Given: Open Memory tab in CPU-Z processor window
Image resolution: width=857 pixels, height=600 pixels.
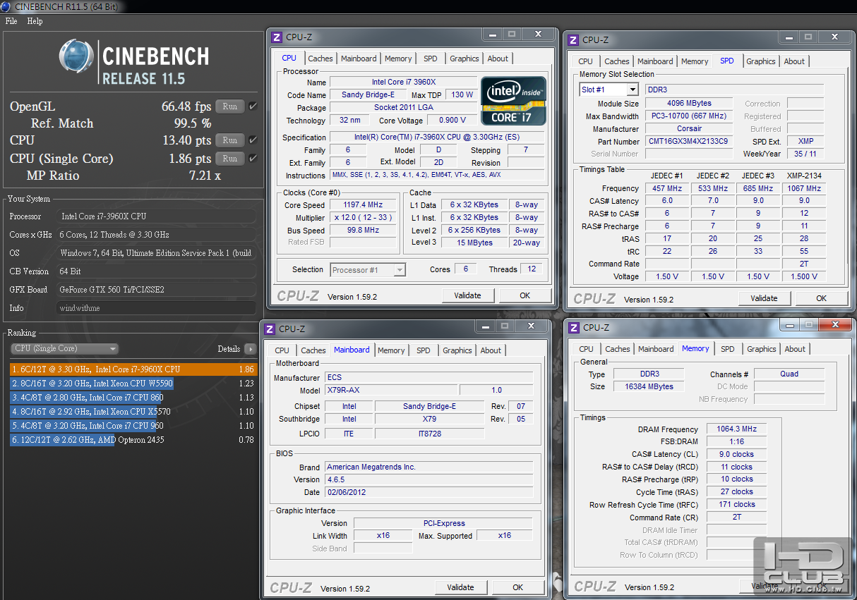Looking at the screenshot, I should tap(398, 59).
